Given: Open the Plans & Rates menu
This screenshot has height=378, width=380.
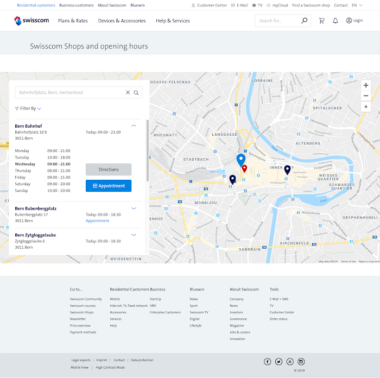Looking at the screenshot, I should (x=73, y=21).
